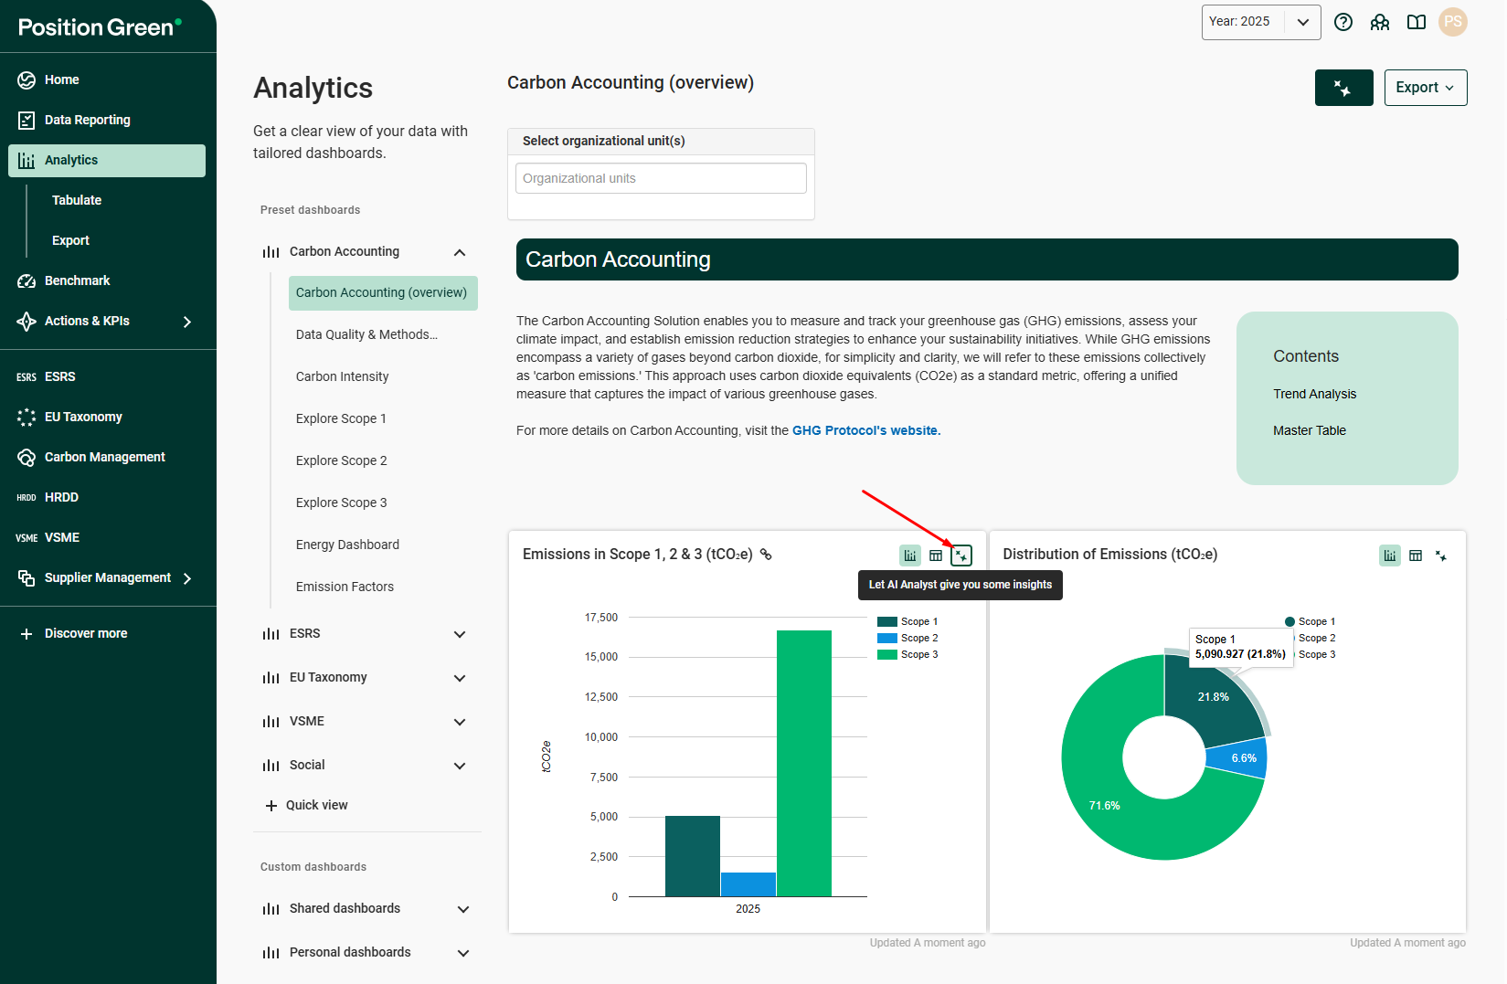Image resolution: width=1507 pixels, height=984 pixels.
Task: Jump to Trend Analysis in Contents
Action: point(1314,394)
